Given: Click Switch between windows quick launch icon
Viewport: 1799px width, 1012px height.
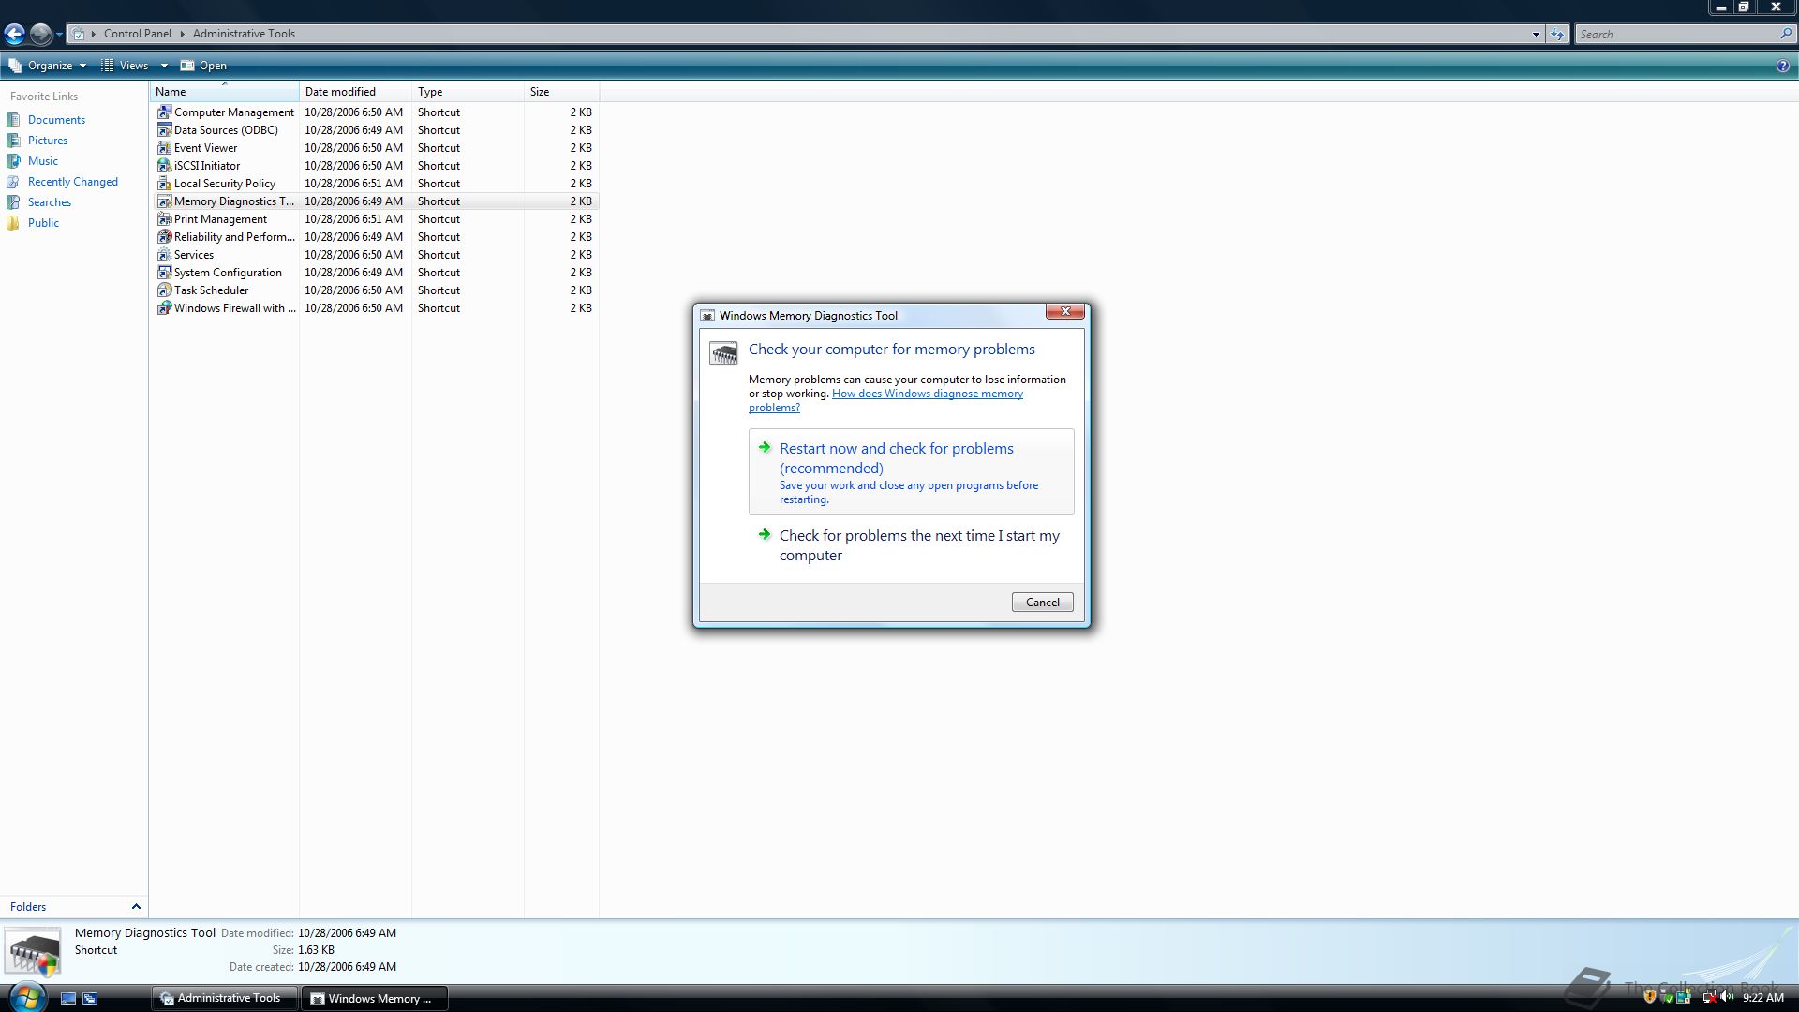Looking at the screenshot, I should pos(90,998).
